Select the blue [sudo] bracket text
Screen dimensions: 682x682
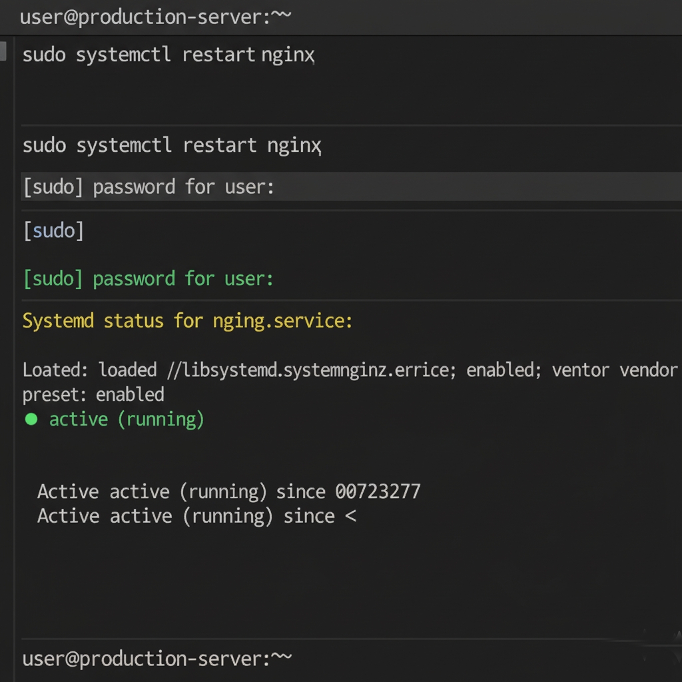[x=52, y=230]
